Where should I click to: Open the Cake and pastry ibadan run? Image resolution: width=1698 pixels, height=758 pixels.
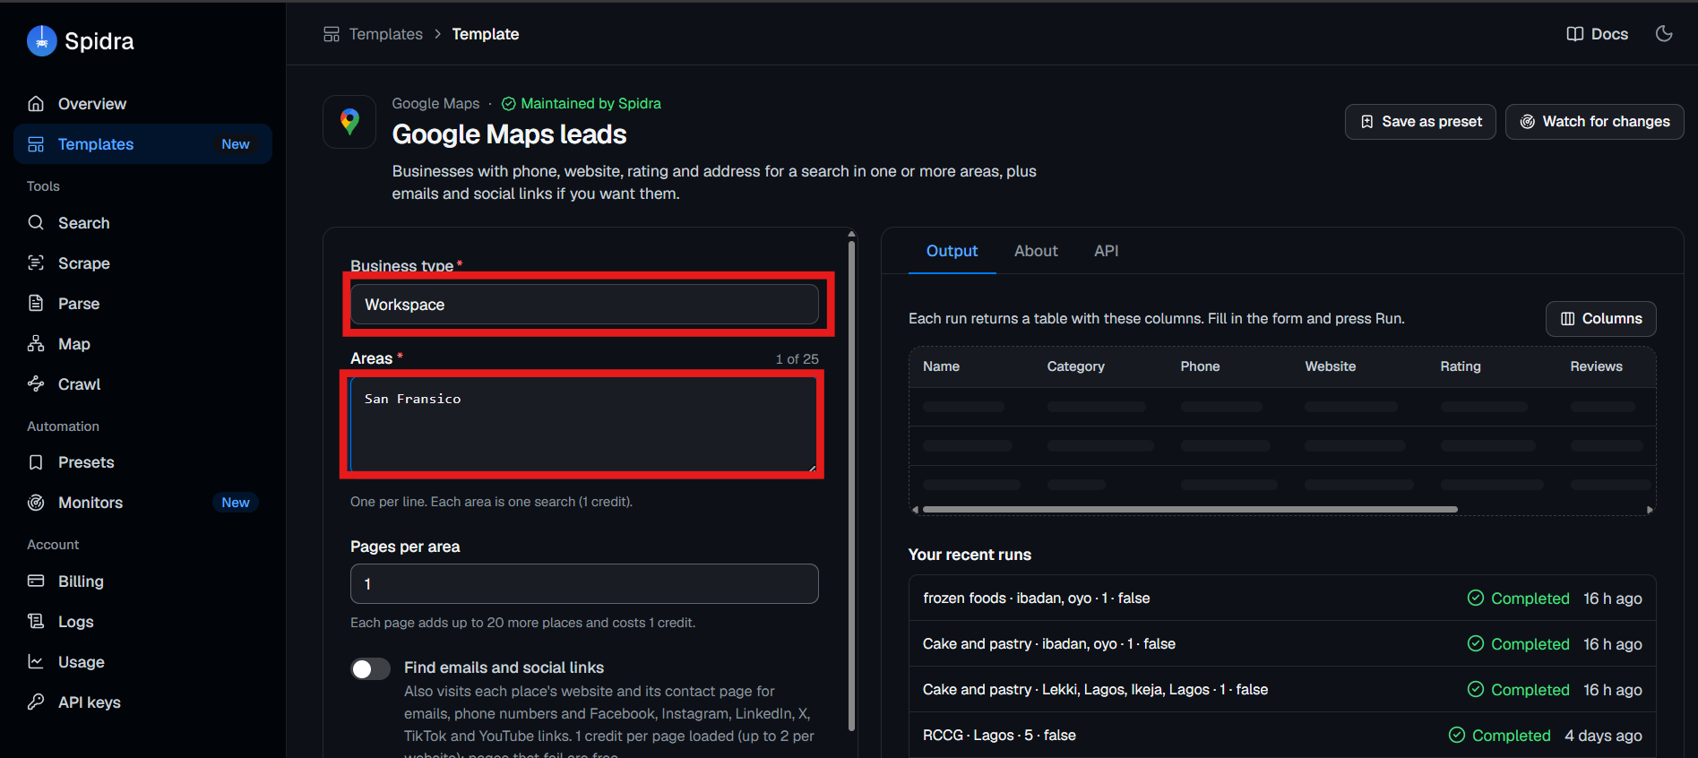coord(1282,644)
